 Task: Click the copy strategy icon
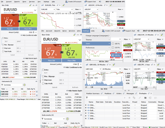pos(134,98)
